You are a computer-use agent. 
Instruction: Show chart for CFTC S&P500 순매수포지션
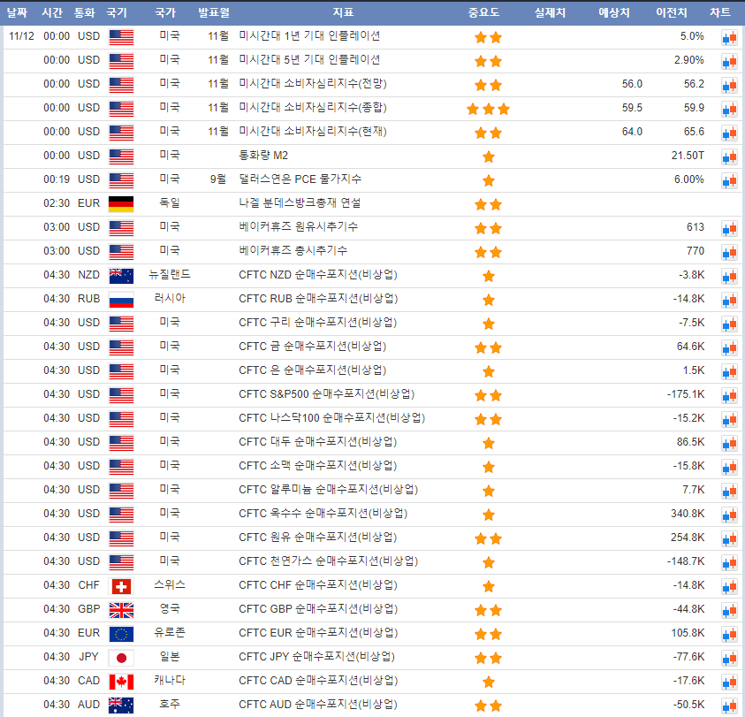coord(729,395)
